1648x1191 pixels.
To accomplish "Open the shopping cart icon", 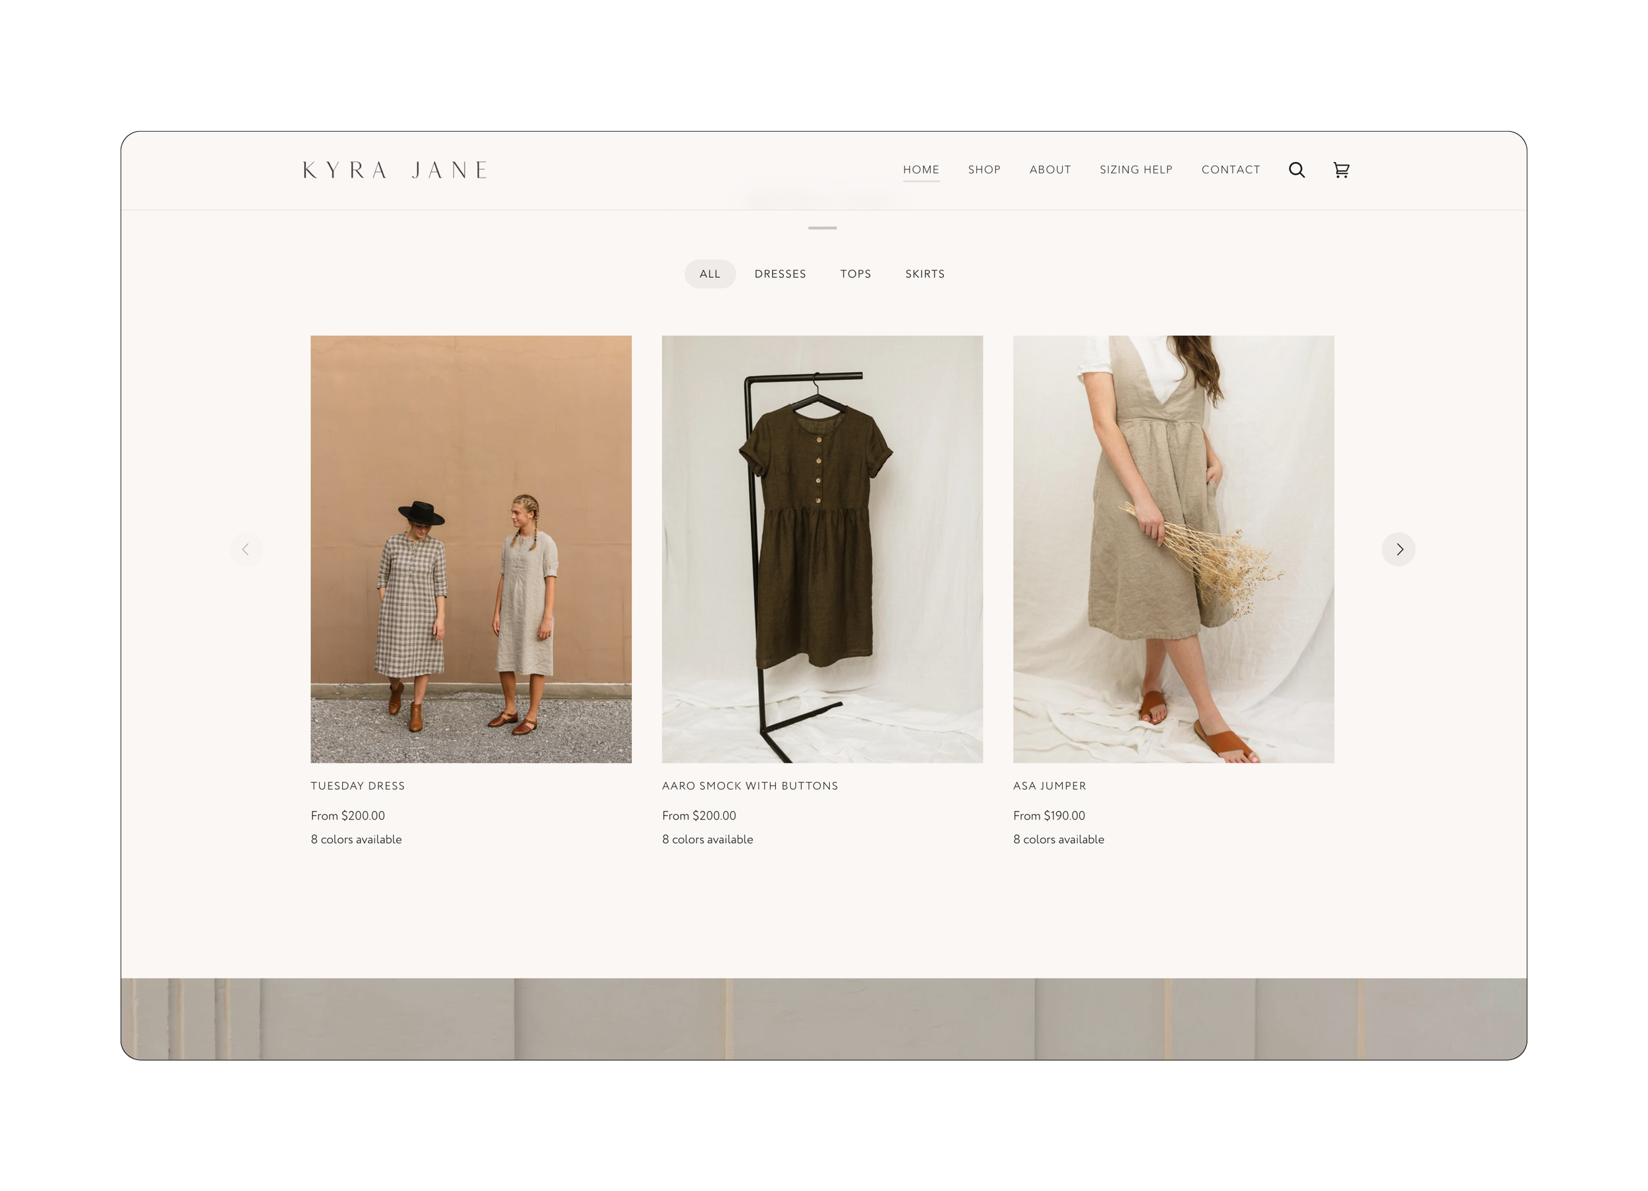I will coord(1341,170).
